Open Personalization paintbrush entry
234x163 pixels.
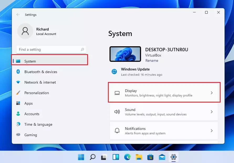[18, 93]
